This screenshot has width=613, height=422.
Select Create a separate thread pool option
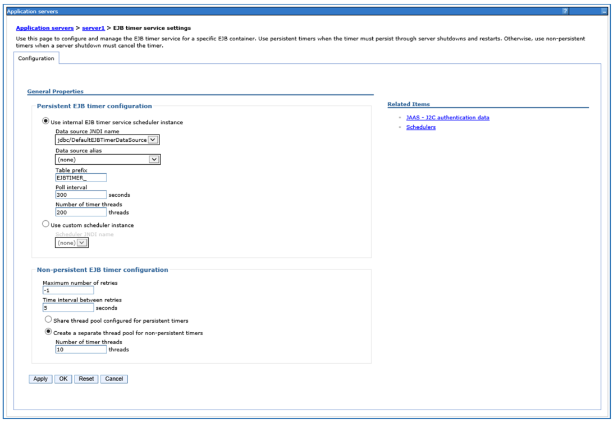tap(48, 332)
